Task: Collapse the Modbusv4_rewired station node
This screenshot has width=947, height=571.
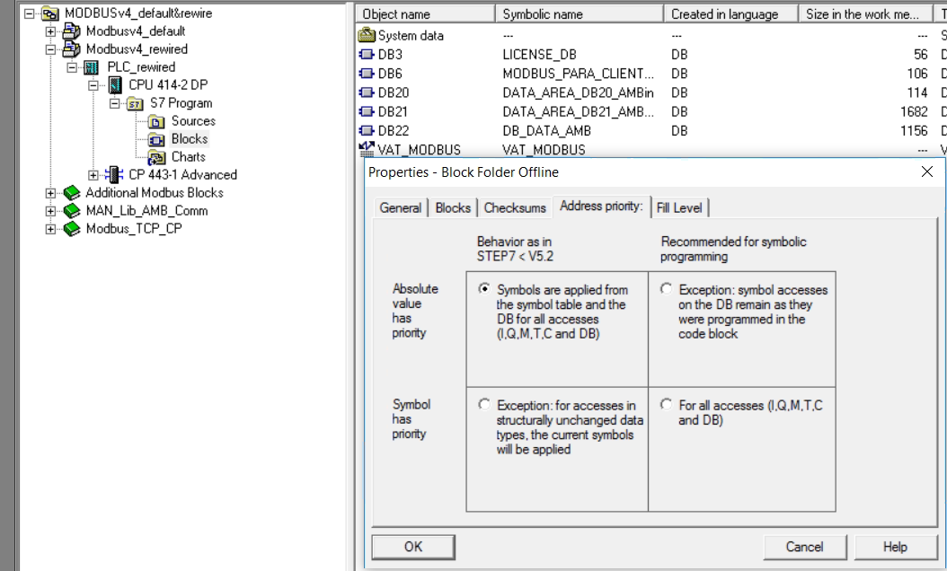Action: [x=50, y=49]
